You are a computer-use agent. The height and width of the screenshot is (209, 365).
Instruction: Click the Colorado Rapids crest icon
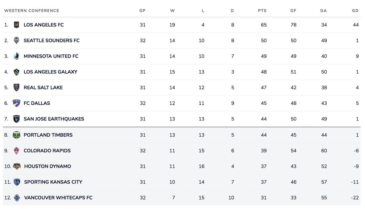pos(16,151)
